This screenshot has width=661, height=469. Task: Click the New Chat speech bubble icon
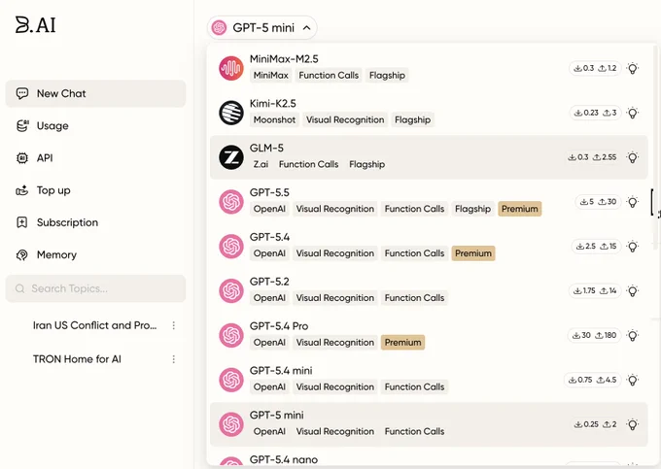(x=22, y=93)
